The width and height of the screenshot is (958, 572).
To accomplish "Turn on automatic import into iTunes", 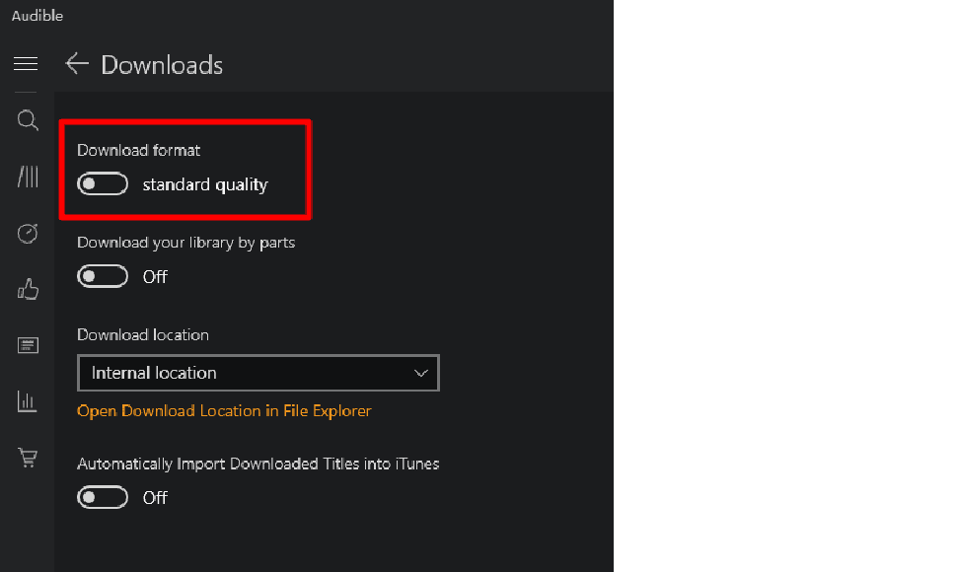I will pos(103,497).
